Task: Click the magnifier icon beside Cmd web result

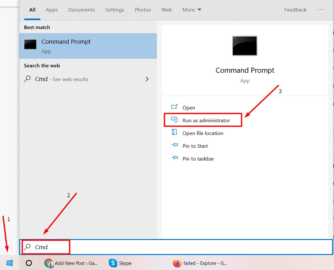Action: coord(27,79)
